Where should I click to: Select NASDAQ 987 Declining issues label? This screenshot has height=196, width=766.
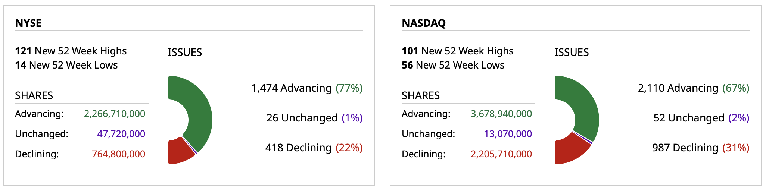(701, 148)
